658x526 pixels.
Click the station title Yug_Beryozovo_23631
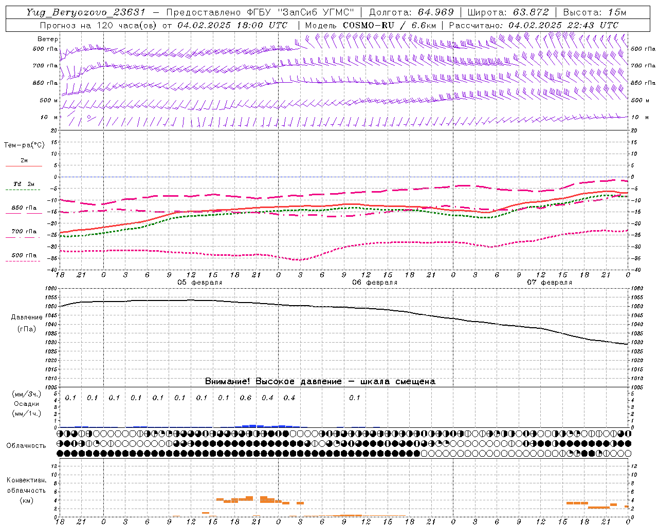coord(87,12)
